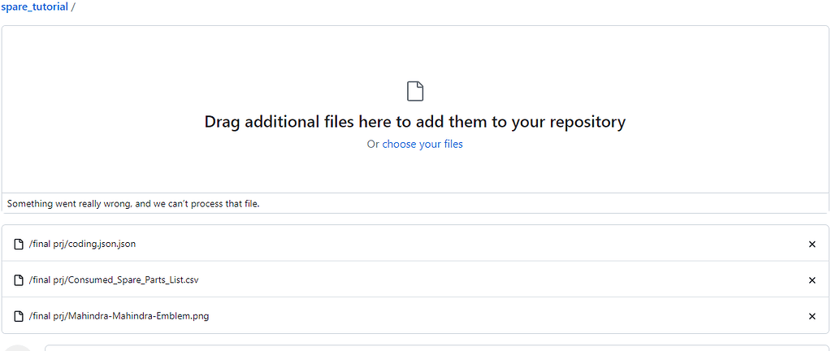Click the file icon beside Consumed_Spare_Parts_List.csv
This screenshot has height=351, width=832.
pos(19,280)
